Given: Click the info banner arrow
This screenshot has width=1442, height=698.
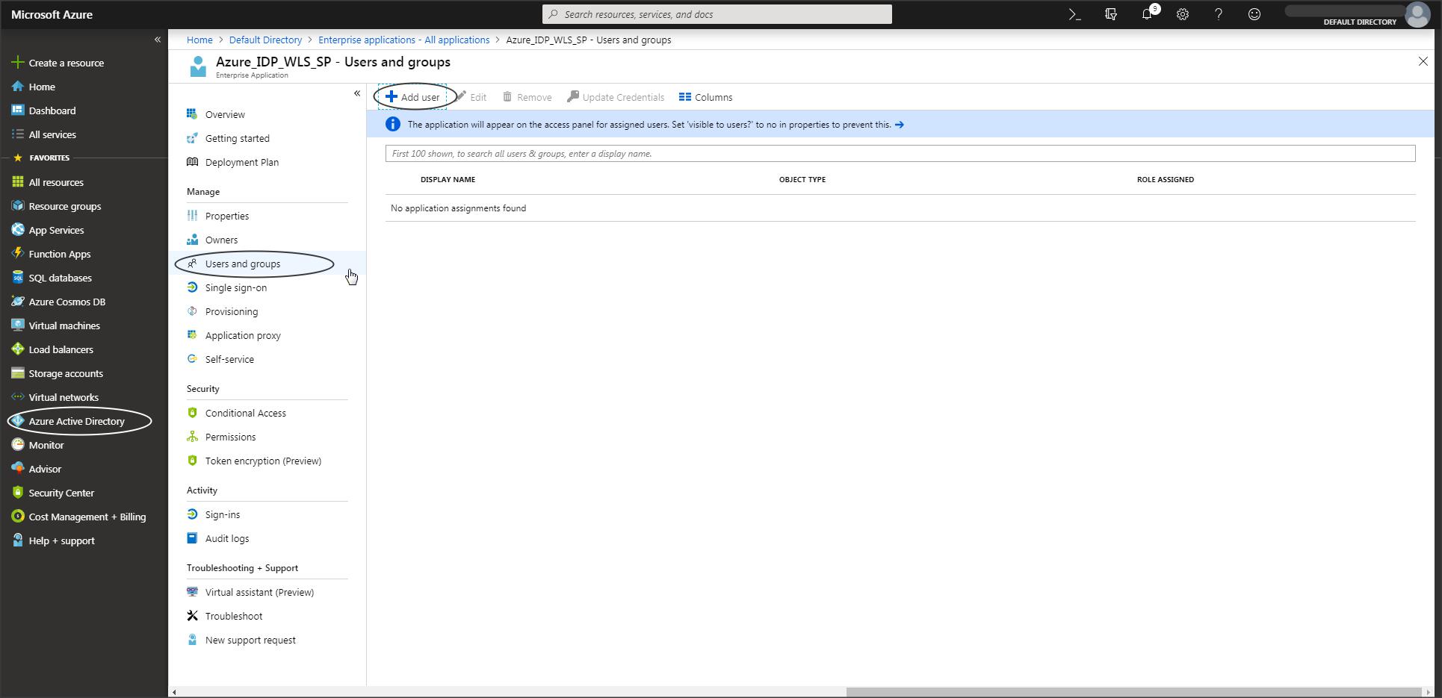Looking at the screenshot, I should click(x=900, y=125).
